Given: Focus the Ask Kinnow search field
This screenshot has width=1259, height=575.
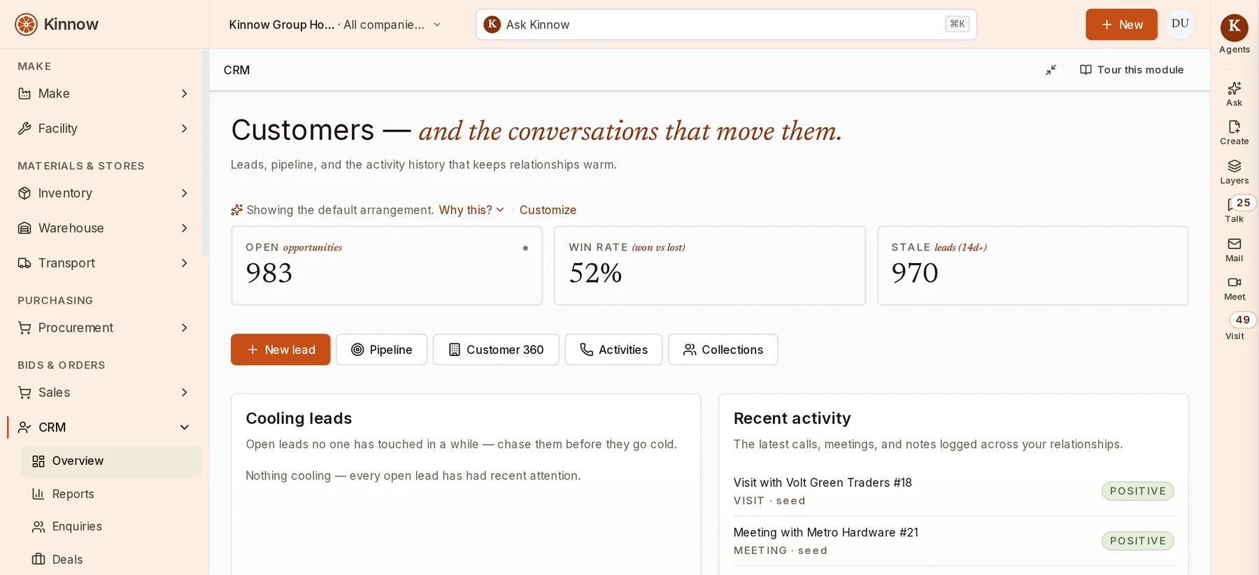Looking at the screenshot, I should [726, 24].
